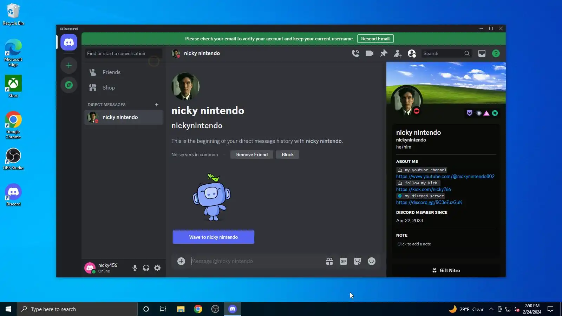This screenshot has height=316, width=562.
Task: Click the first purple profile badge
Action: pyautogui.click(x=470, y=113)
